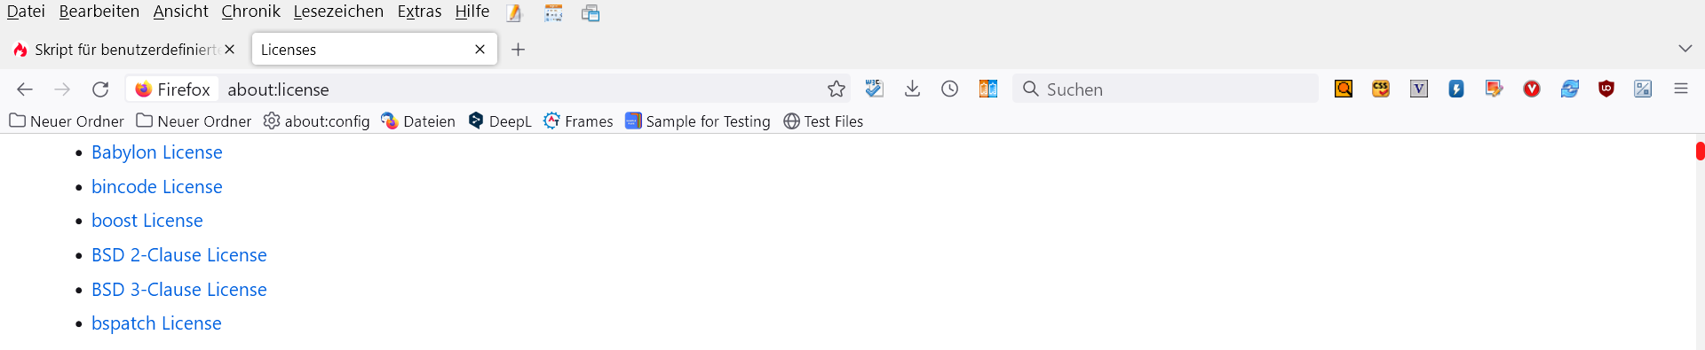
Task: Expand the list all tabs chevron
Action: (x=1685, y=49)
